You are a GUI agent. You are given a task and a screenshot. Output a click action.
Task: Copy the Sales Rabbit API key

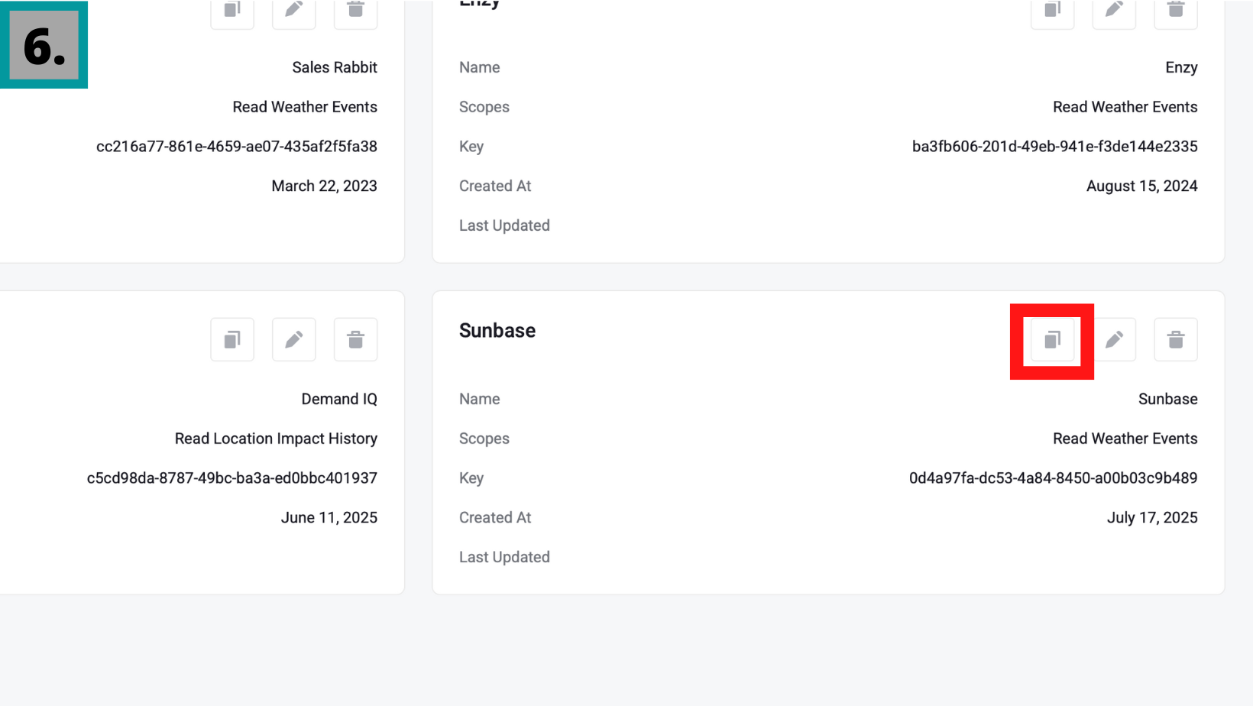click(232, 11)
